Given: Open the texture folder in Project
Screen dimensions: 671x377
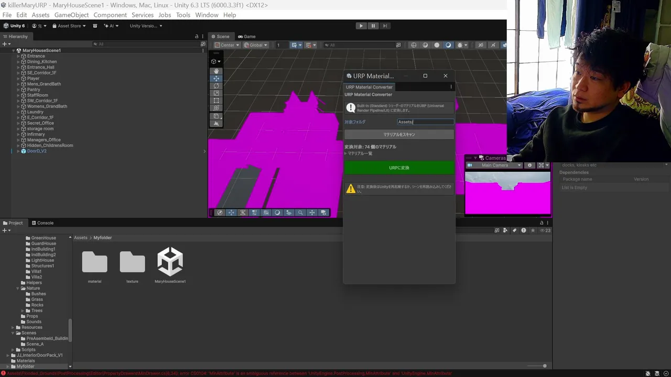Looking at the screenshot, I should tap(132, 266).
